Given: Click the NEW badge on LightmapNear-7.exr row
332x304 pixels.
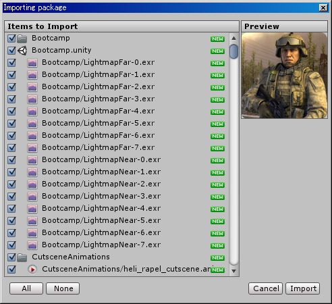Looking at the screenshot, I should pos(217,246).
